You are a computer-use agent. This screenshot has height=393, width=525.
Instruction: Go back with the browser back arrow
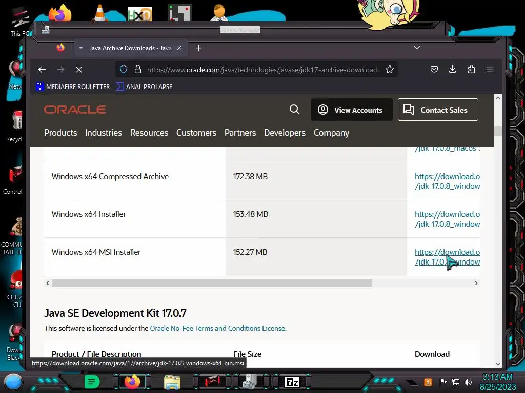pos(42,70)
